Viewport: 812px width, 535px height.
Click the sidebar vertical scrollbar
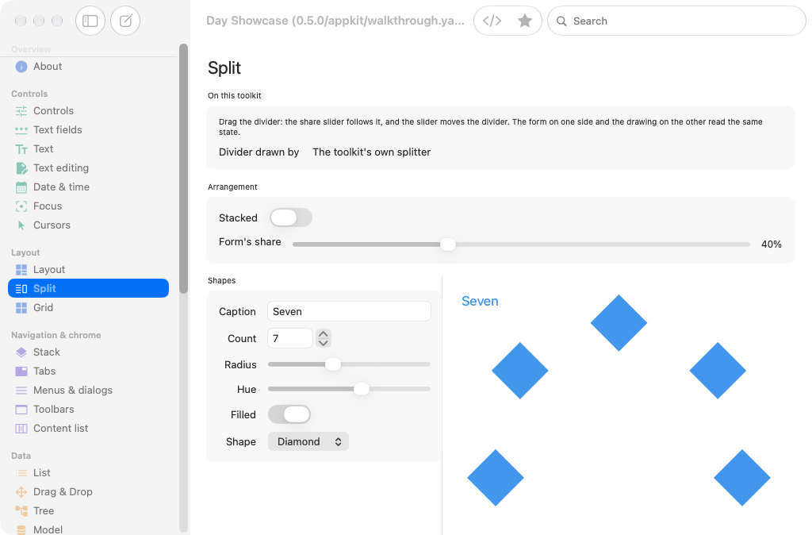pos(183,168)
